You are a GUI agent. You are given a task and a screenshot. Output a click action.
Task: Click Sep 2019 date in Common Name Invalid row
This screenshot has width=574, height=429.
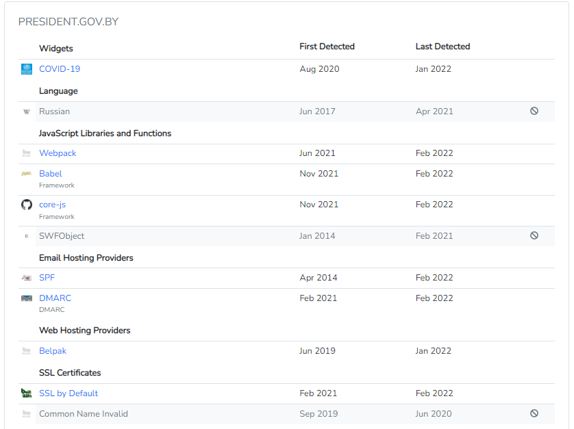click(319, 414)
